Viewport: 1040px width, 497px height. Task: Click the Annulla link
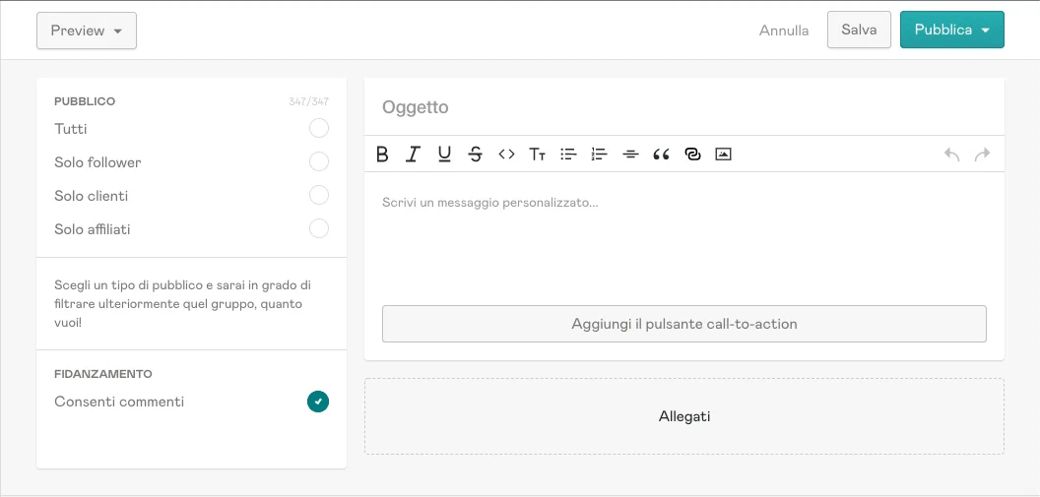[x=784, y=31]
